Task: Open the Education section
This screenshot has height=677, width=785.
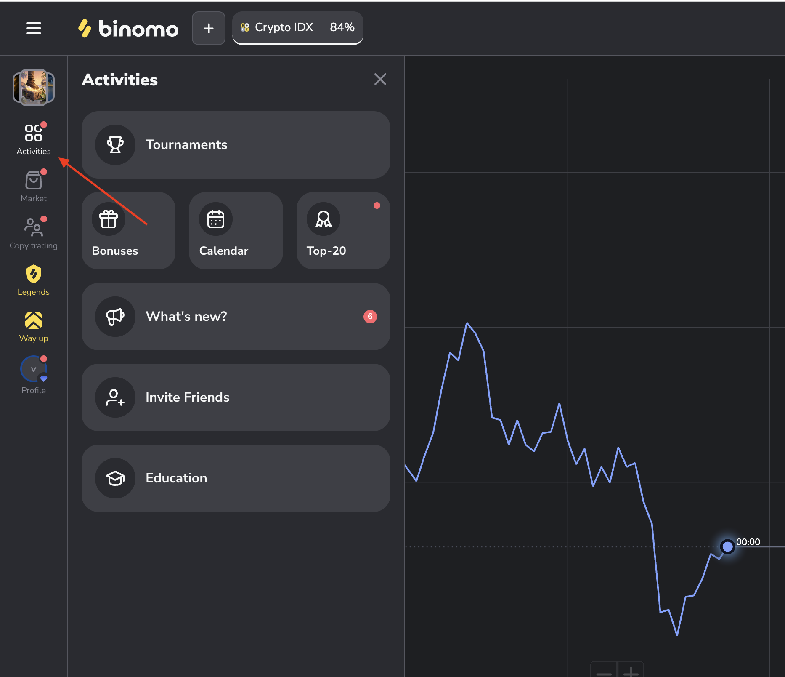Action: click(x=236, y=478)
